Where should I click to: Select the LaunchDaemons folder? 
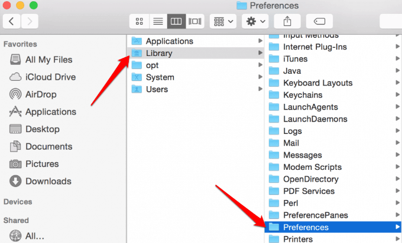[333, 119]
